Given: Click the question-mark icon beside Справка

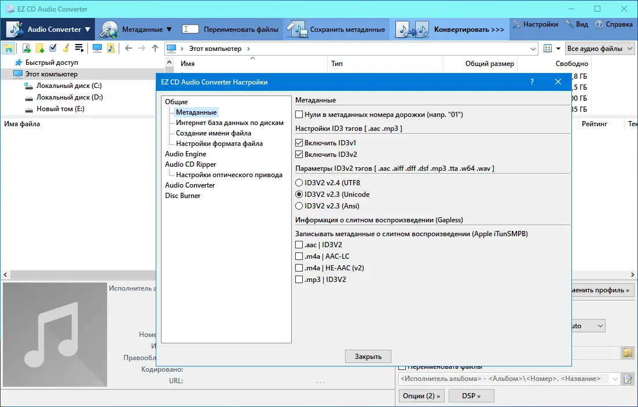Looking at the screenshot, I should 599,24.
